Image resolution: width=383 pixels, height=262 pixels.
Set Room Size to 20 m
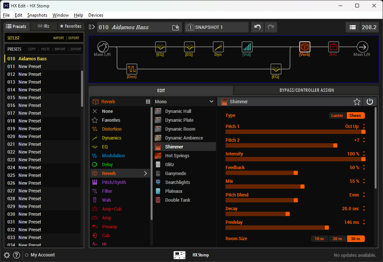pos(338,239)
